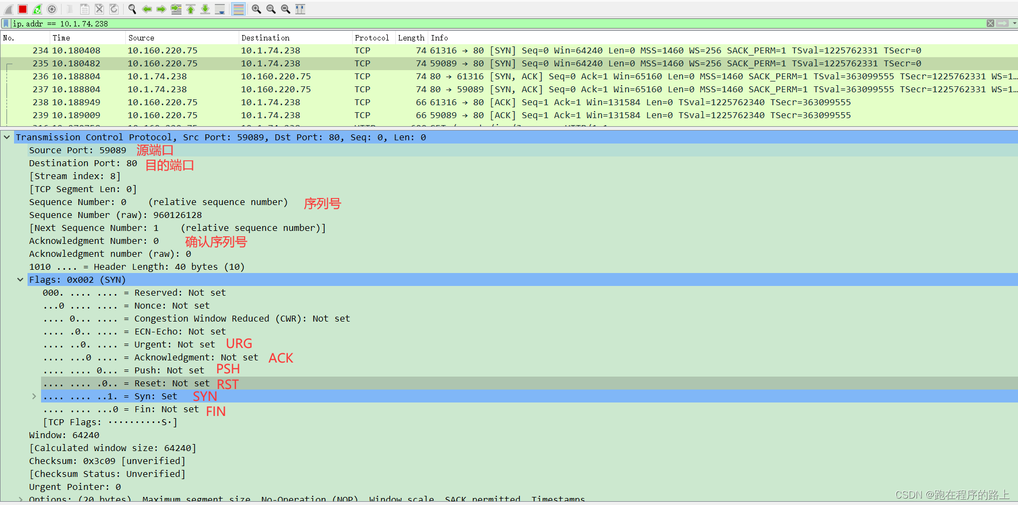The height and width of the screenshot is (505, 1018).
Task: Collapse the Transmission Control Protocol tree
Action: pyautogui.click(x=6, y=138)
